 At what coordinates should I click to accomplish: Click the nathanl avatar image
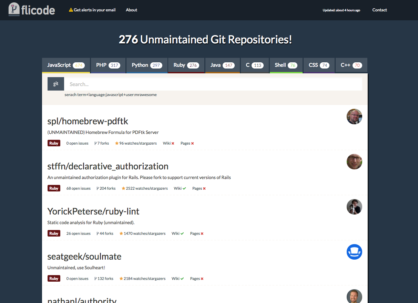point(354,296)
